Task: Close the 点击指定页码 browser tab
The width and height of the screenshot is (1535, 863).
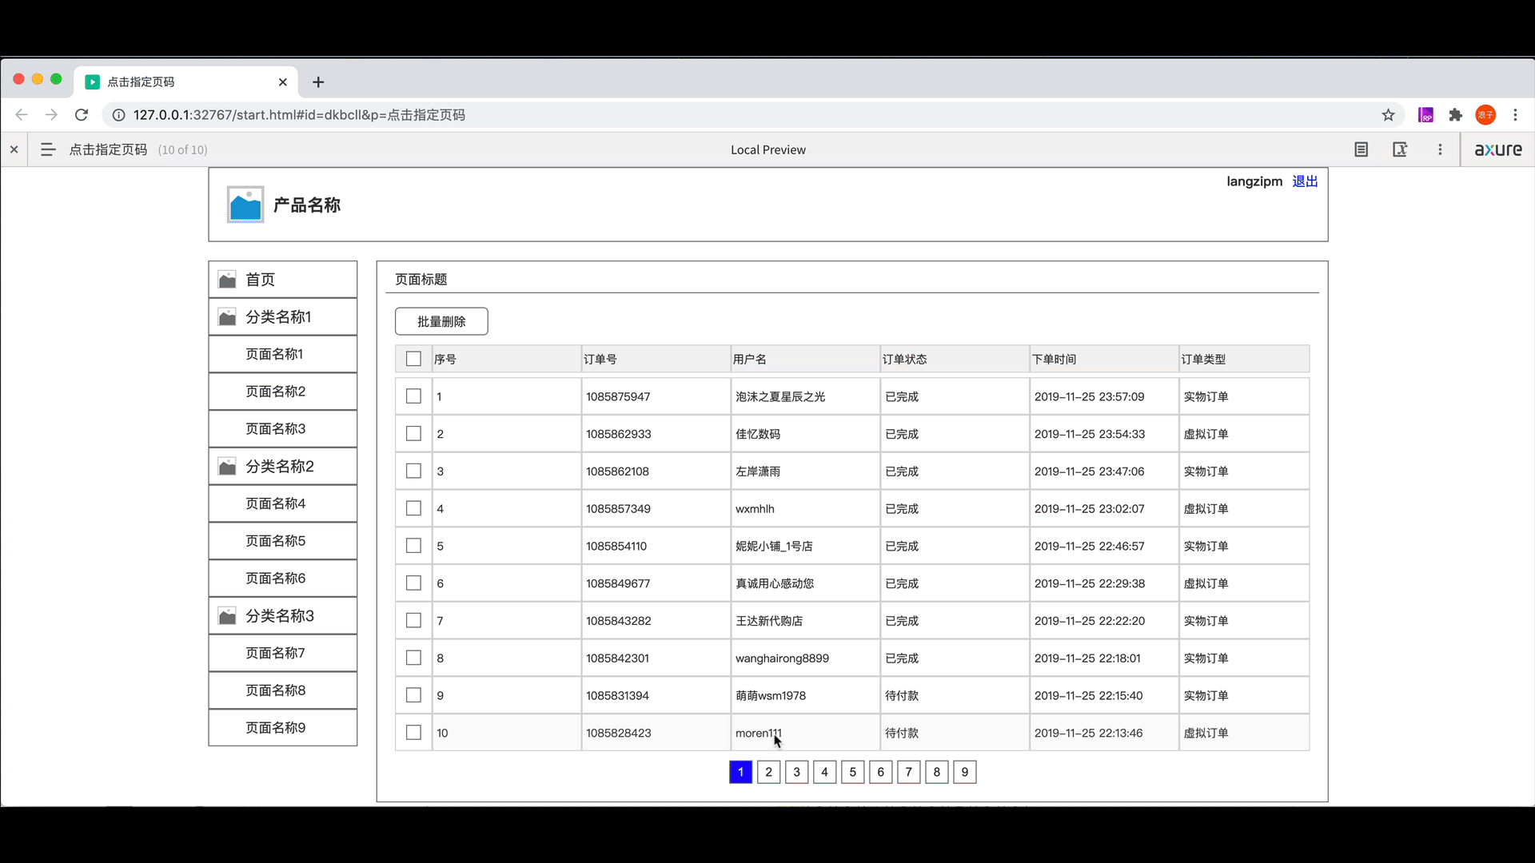Action: tap(282, 82)
